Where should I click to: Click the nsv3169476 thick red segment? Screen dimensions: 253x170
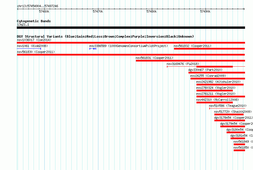[215, 67]
